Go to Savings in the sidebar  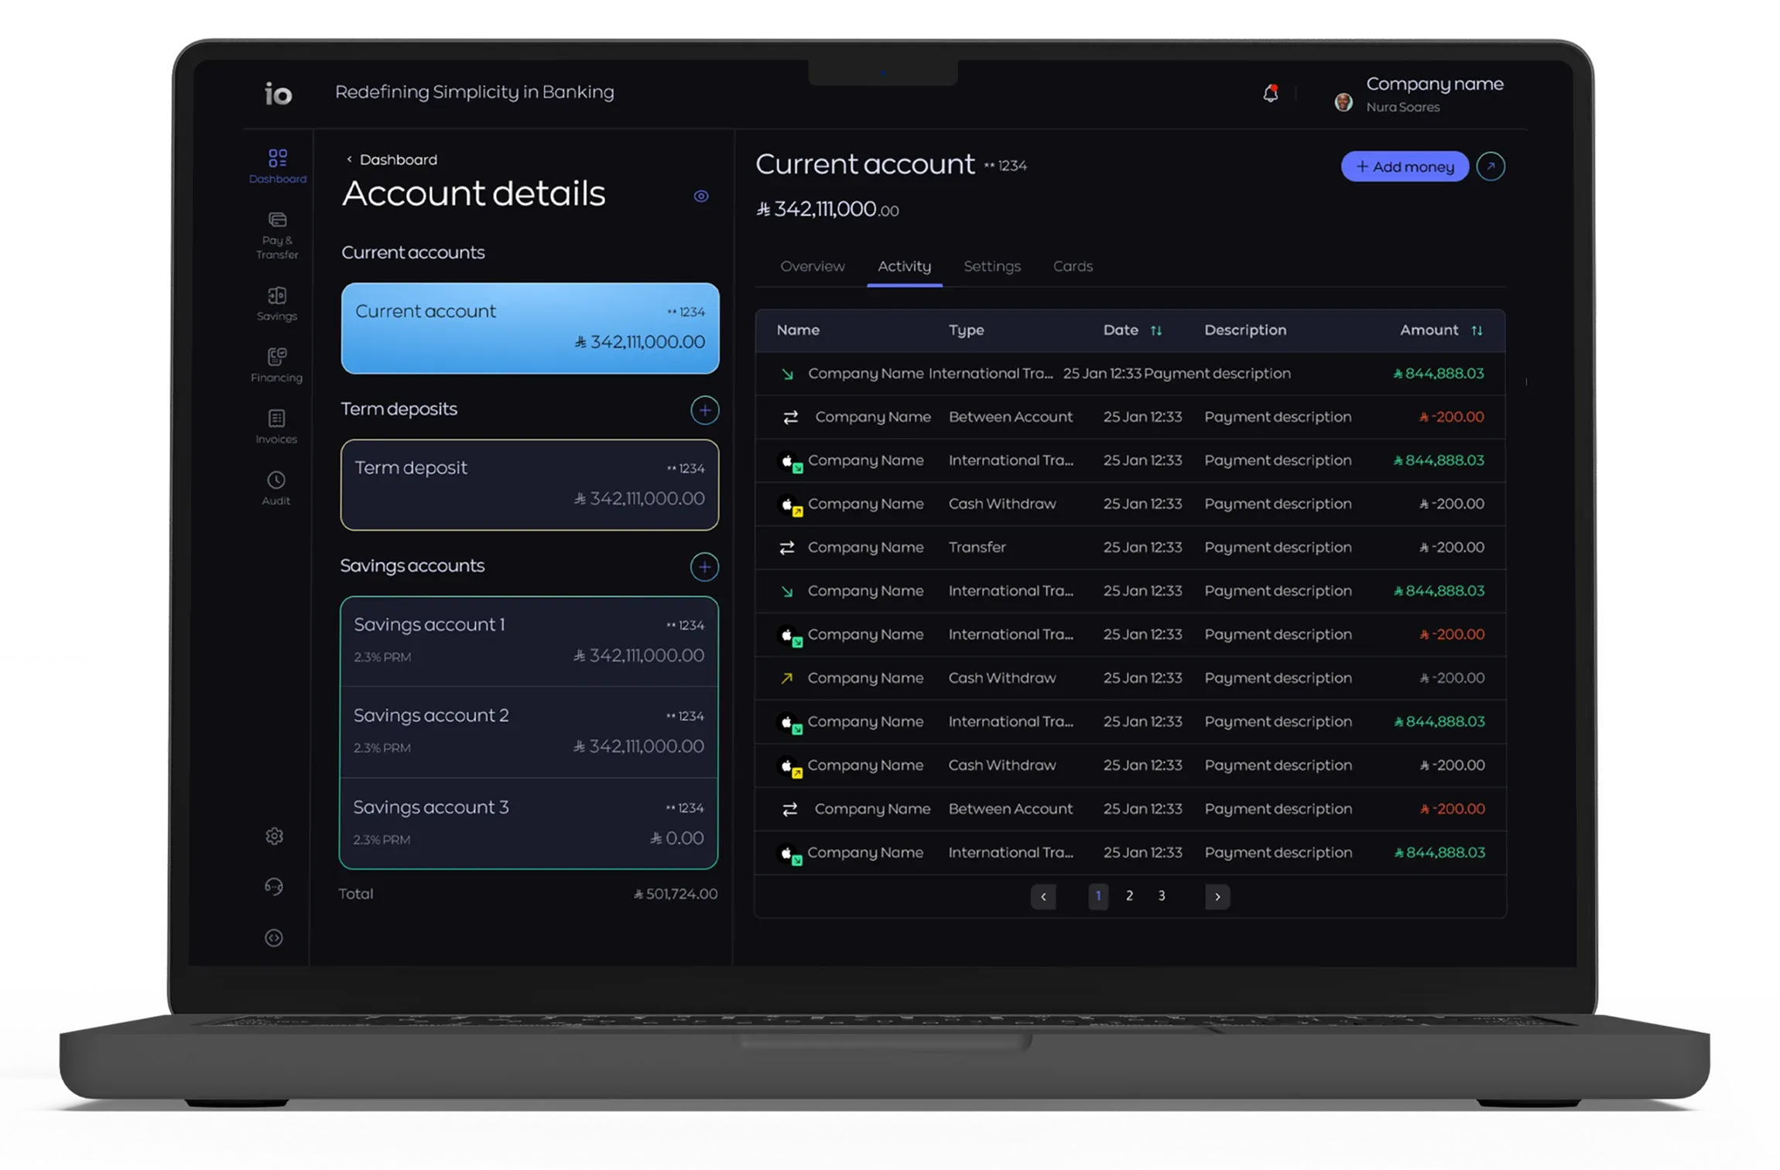(277, 303)
